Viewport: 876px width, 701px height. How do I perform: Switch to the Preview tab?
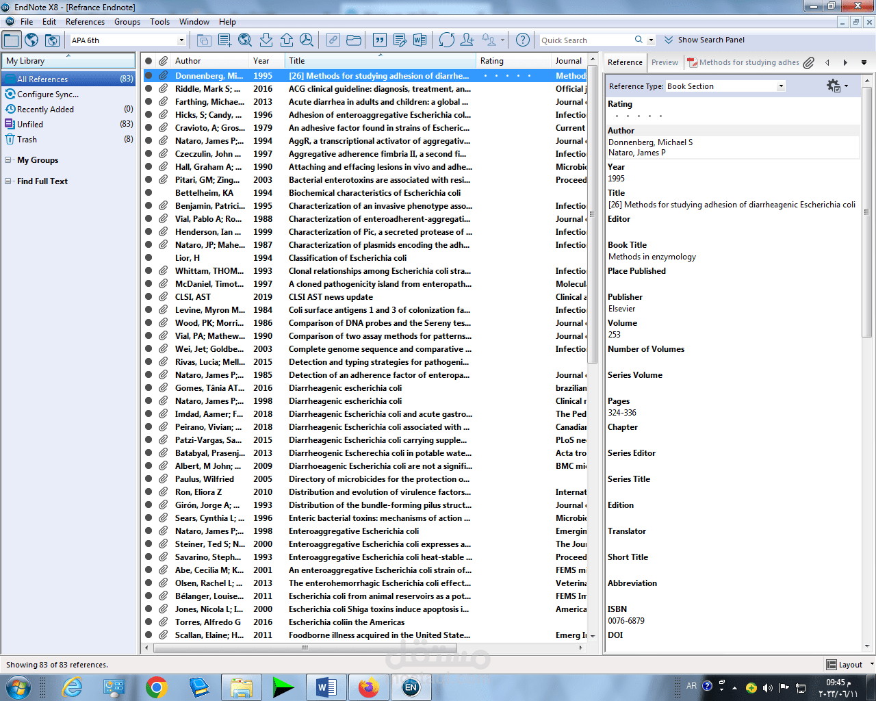(x=665, y=62)
